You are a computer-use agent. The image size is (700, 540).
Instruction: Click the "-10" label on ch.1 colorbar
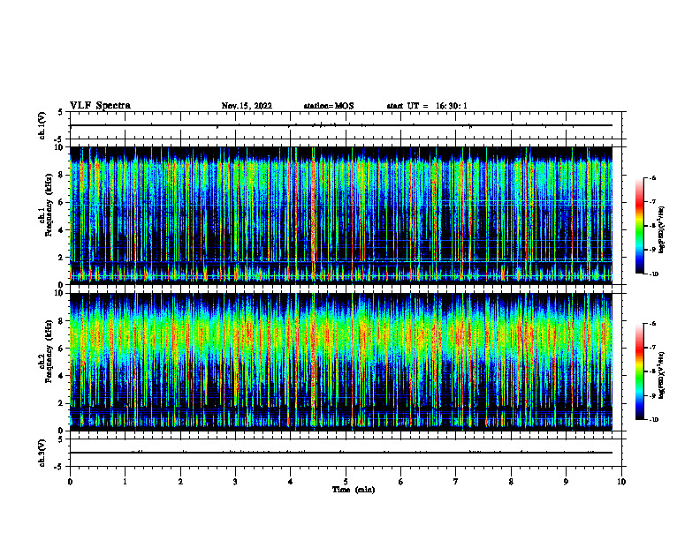pos(653,274)
